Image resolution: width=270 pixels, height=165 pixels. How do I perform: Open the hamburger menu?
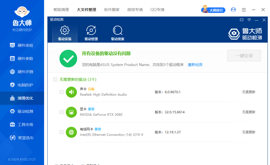pyautogui.click(x=244, y=10)
